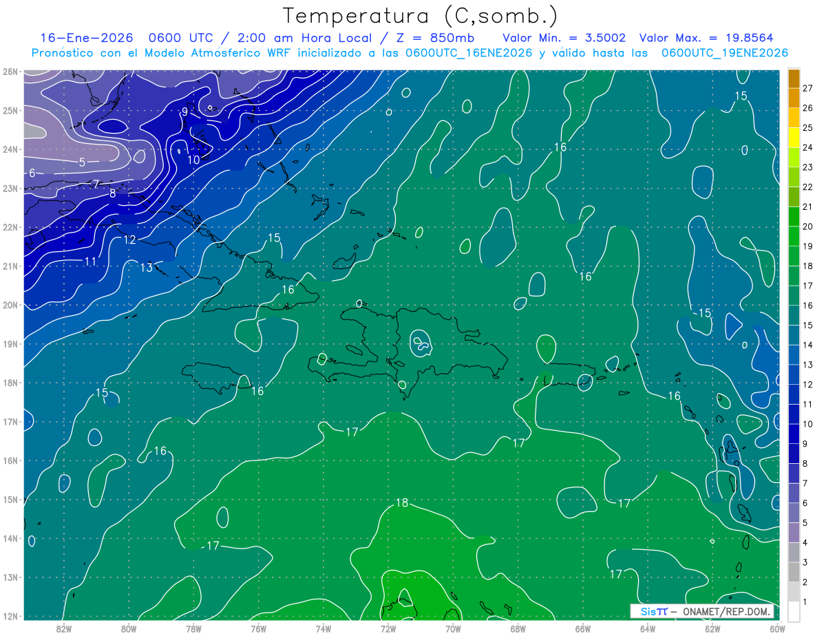Click the '24N' latitude axis label
Image resolution: width=826 pixels, height=638 pixels.
[x=10, y=149]
